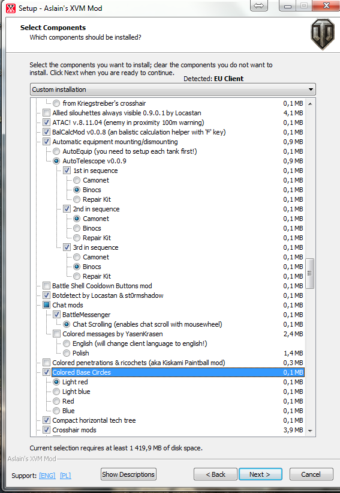
Task: Choose Repair Kit under 1st in sequence
Action: [x=77, y=199]
